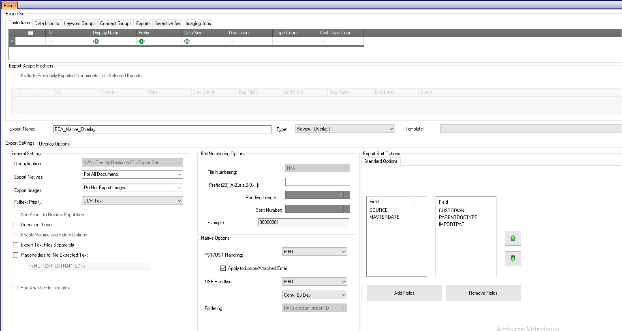Switch to the Keyword Groups tab
Viewport: 622px width, 331px height.
tap(79, 23)
